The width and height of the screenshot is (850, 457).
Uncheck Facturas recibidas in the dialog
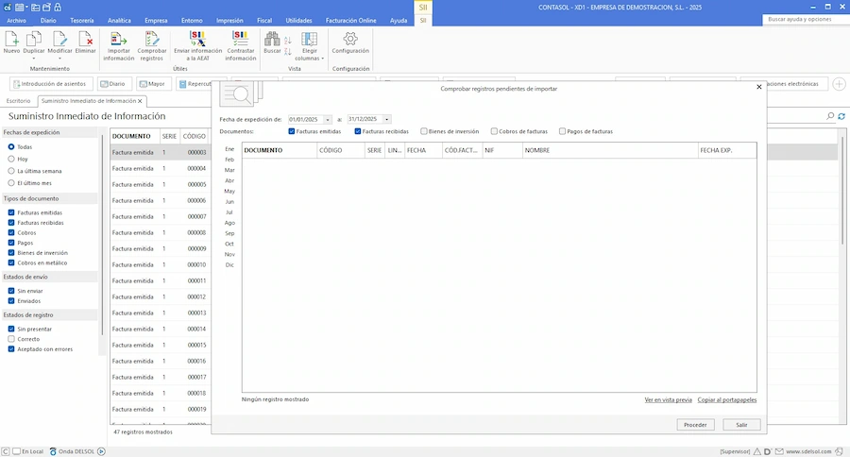(358, 131)
